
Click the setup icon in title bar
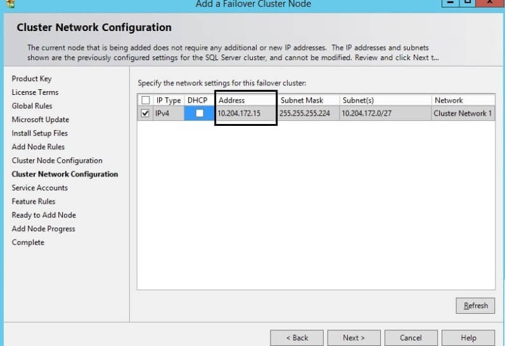coord(11,4)
